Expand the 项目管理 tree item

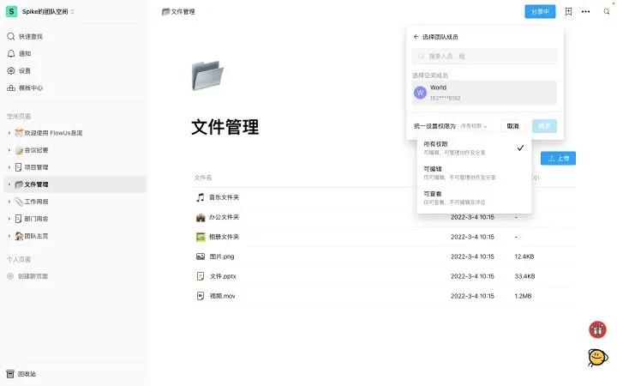[x=9, y=167]
